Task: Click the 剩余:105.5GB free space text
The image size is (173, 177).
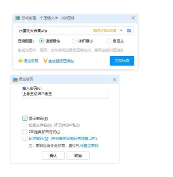Action: [x=105, y=31]
